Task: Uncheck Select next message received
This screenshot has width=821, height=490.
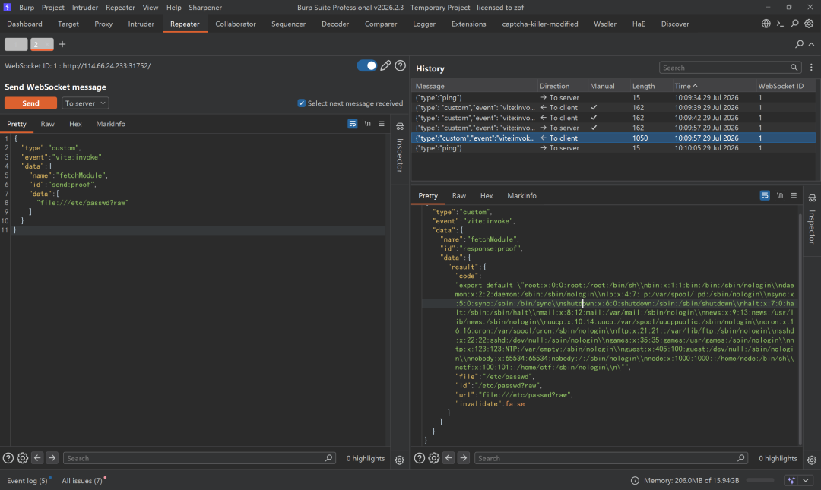Action: click(x=302, y=103)
